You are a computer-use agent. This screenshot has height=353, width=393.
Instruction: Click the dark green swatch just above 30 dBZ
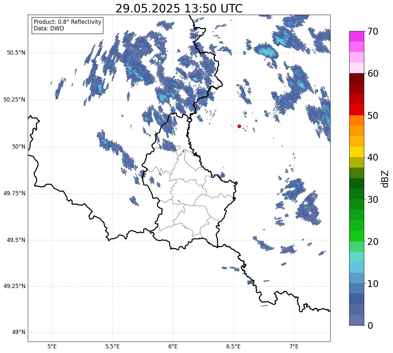click(x=357, y=194)
